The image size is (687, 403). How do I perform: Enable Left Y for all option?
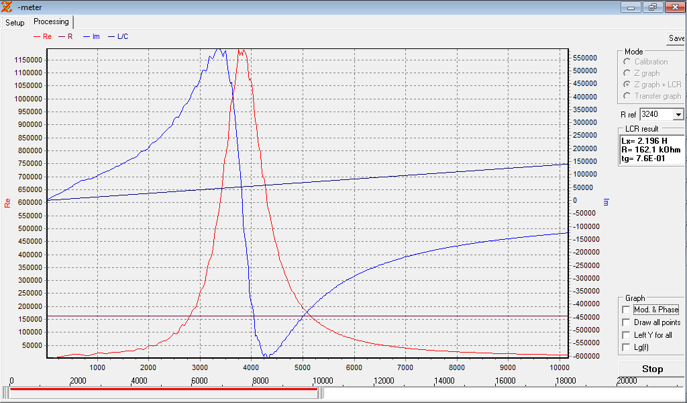(x=627, y=334)
